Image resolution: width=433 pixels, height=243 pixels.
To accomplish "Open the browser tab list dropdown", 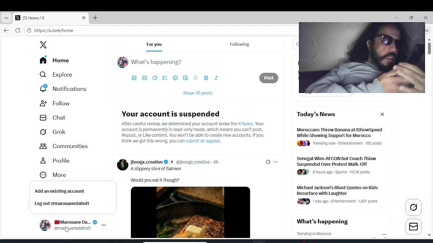I will point(6,18).
